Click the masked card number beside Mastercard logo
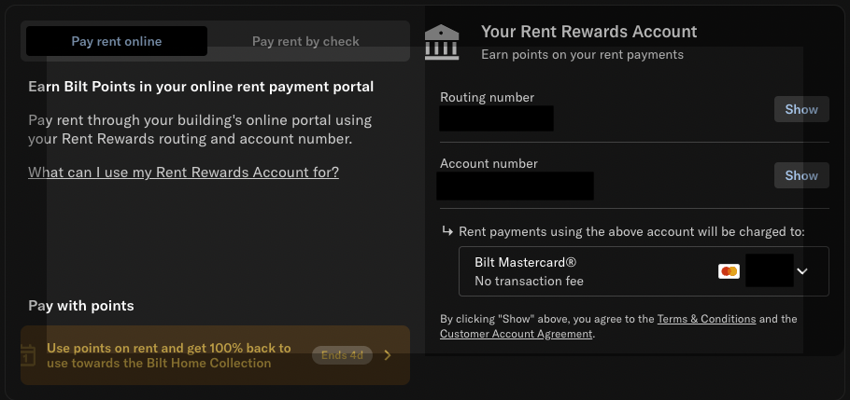This screenshot has height=400, width=850. [x=770, y=270]
